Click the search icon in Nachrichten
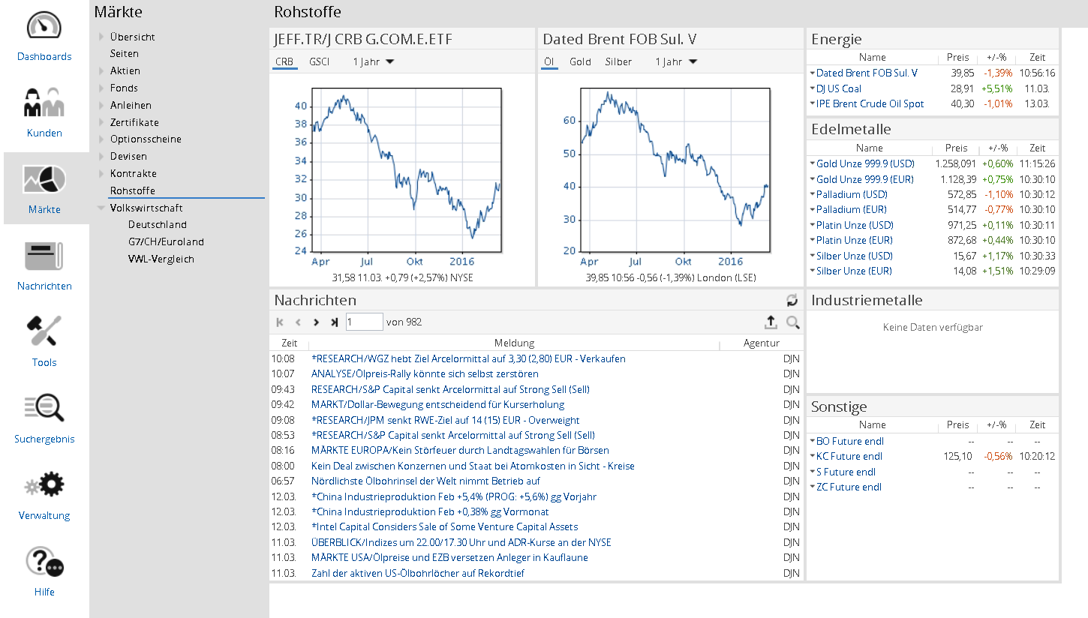 tap(792, 322)
